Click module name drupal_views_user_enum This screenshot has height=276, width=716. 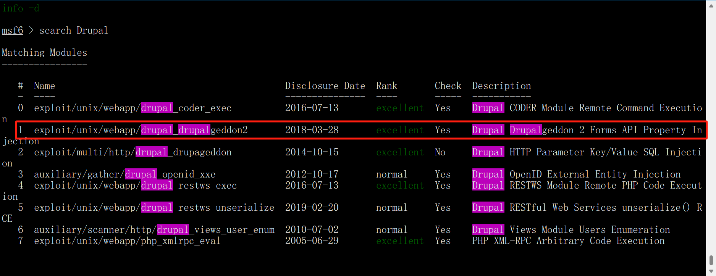pyautogui.click(x=154, y=230)
